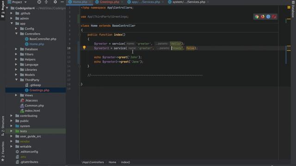Expand the Language folder arrow
Viewport: 296px width, 166px height.
[x=16, y=65]
